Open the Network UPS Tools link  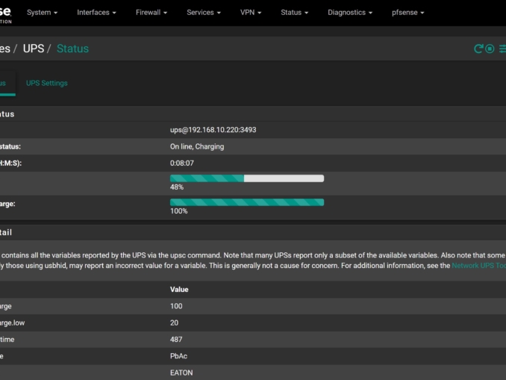coord(478,265)
